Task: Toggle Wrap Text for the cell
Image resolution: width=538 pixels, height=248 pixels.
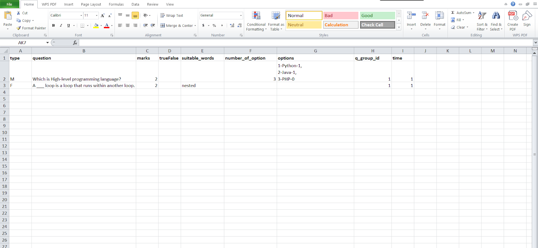Action: point(171,15)
